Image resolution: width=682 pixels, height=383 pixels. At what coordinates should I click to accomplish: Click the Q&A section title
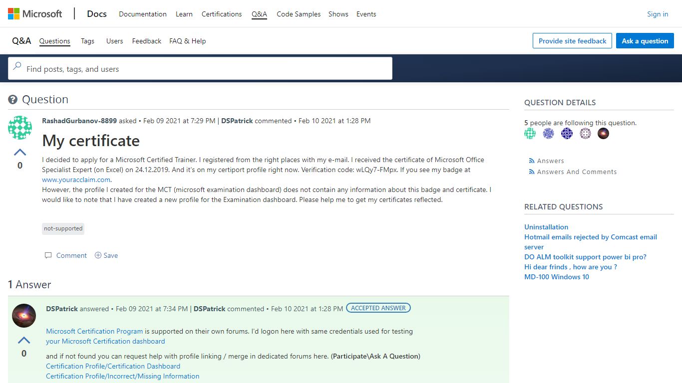click(x=21, y=41)
